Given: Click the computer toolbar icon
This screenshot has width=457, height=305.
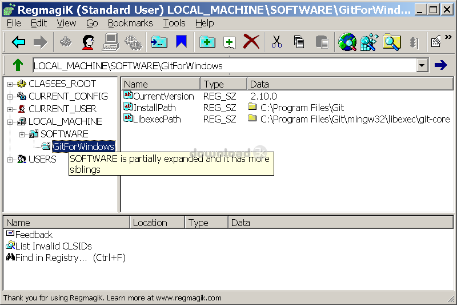Looking at the screenshot, I should coord(111,42).
